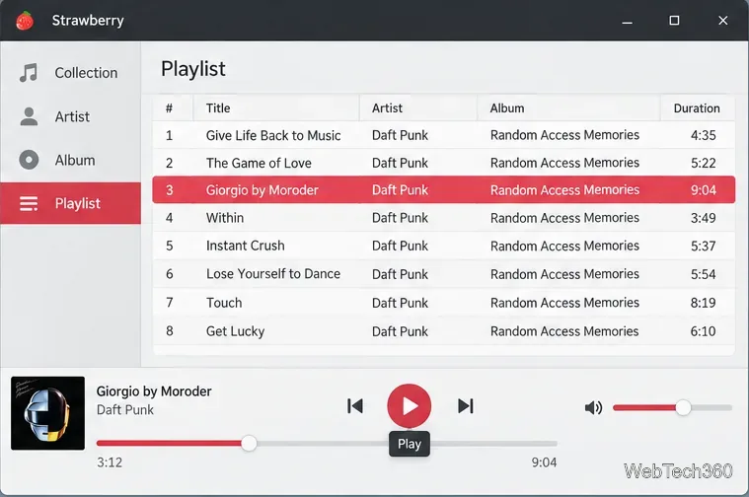
Task: Maximize the Strawberry window
Action: pos(674,21)
